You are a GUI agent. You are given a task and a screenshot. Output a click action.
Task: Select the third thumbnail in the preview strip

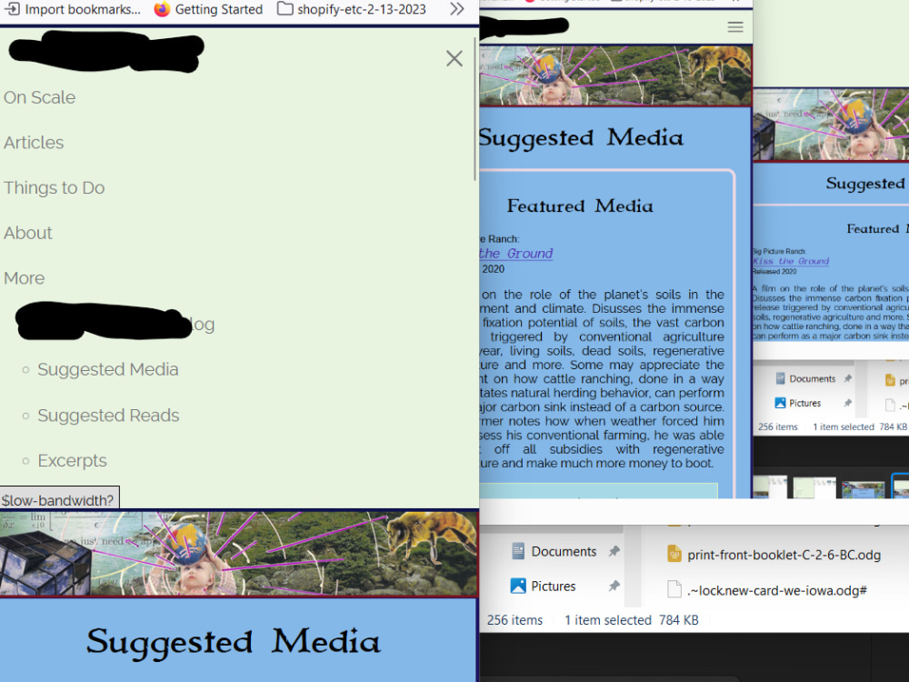tap(863, 488)
